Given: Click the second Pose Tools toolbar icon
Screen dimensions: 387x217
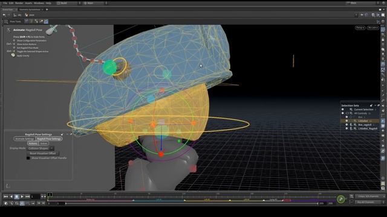Looking at the screenshot, I should [31, 22].
